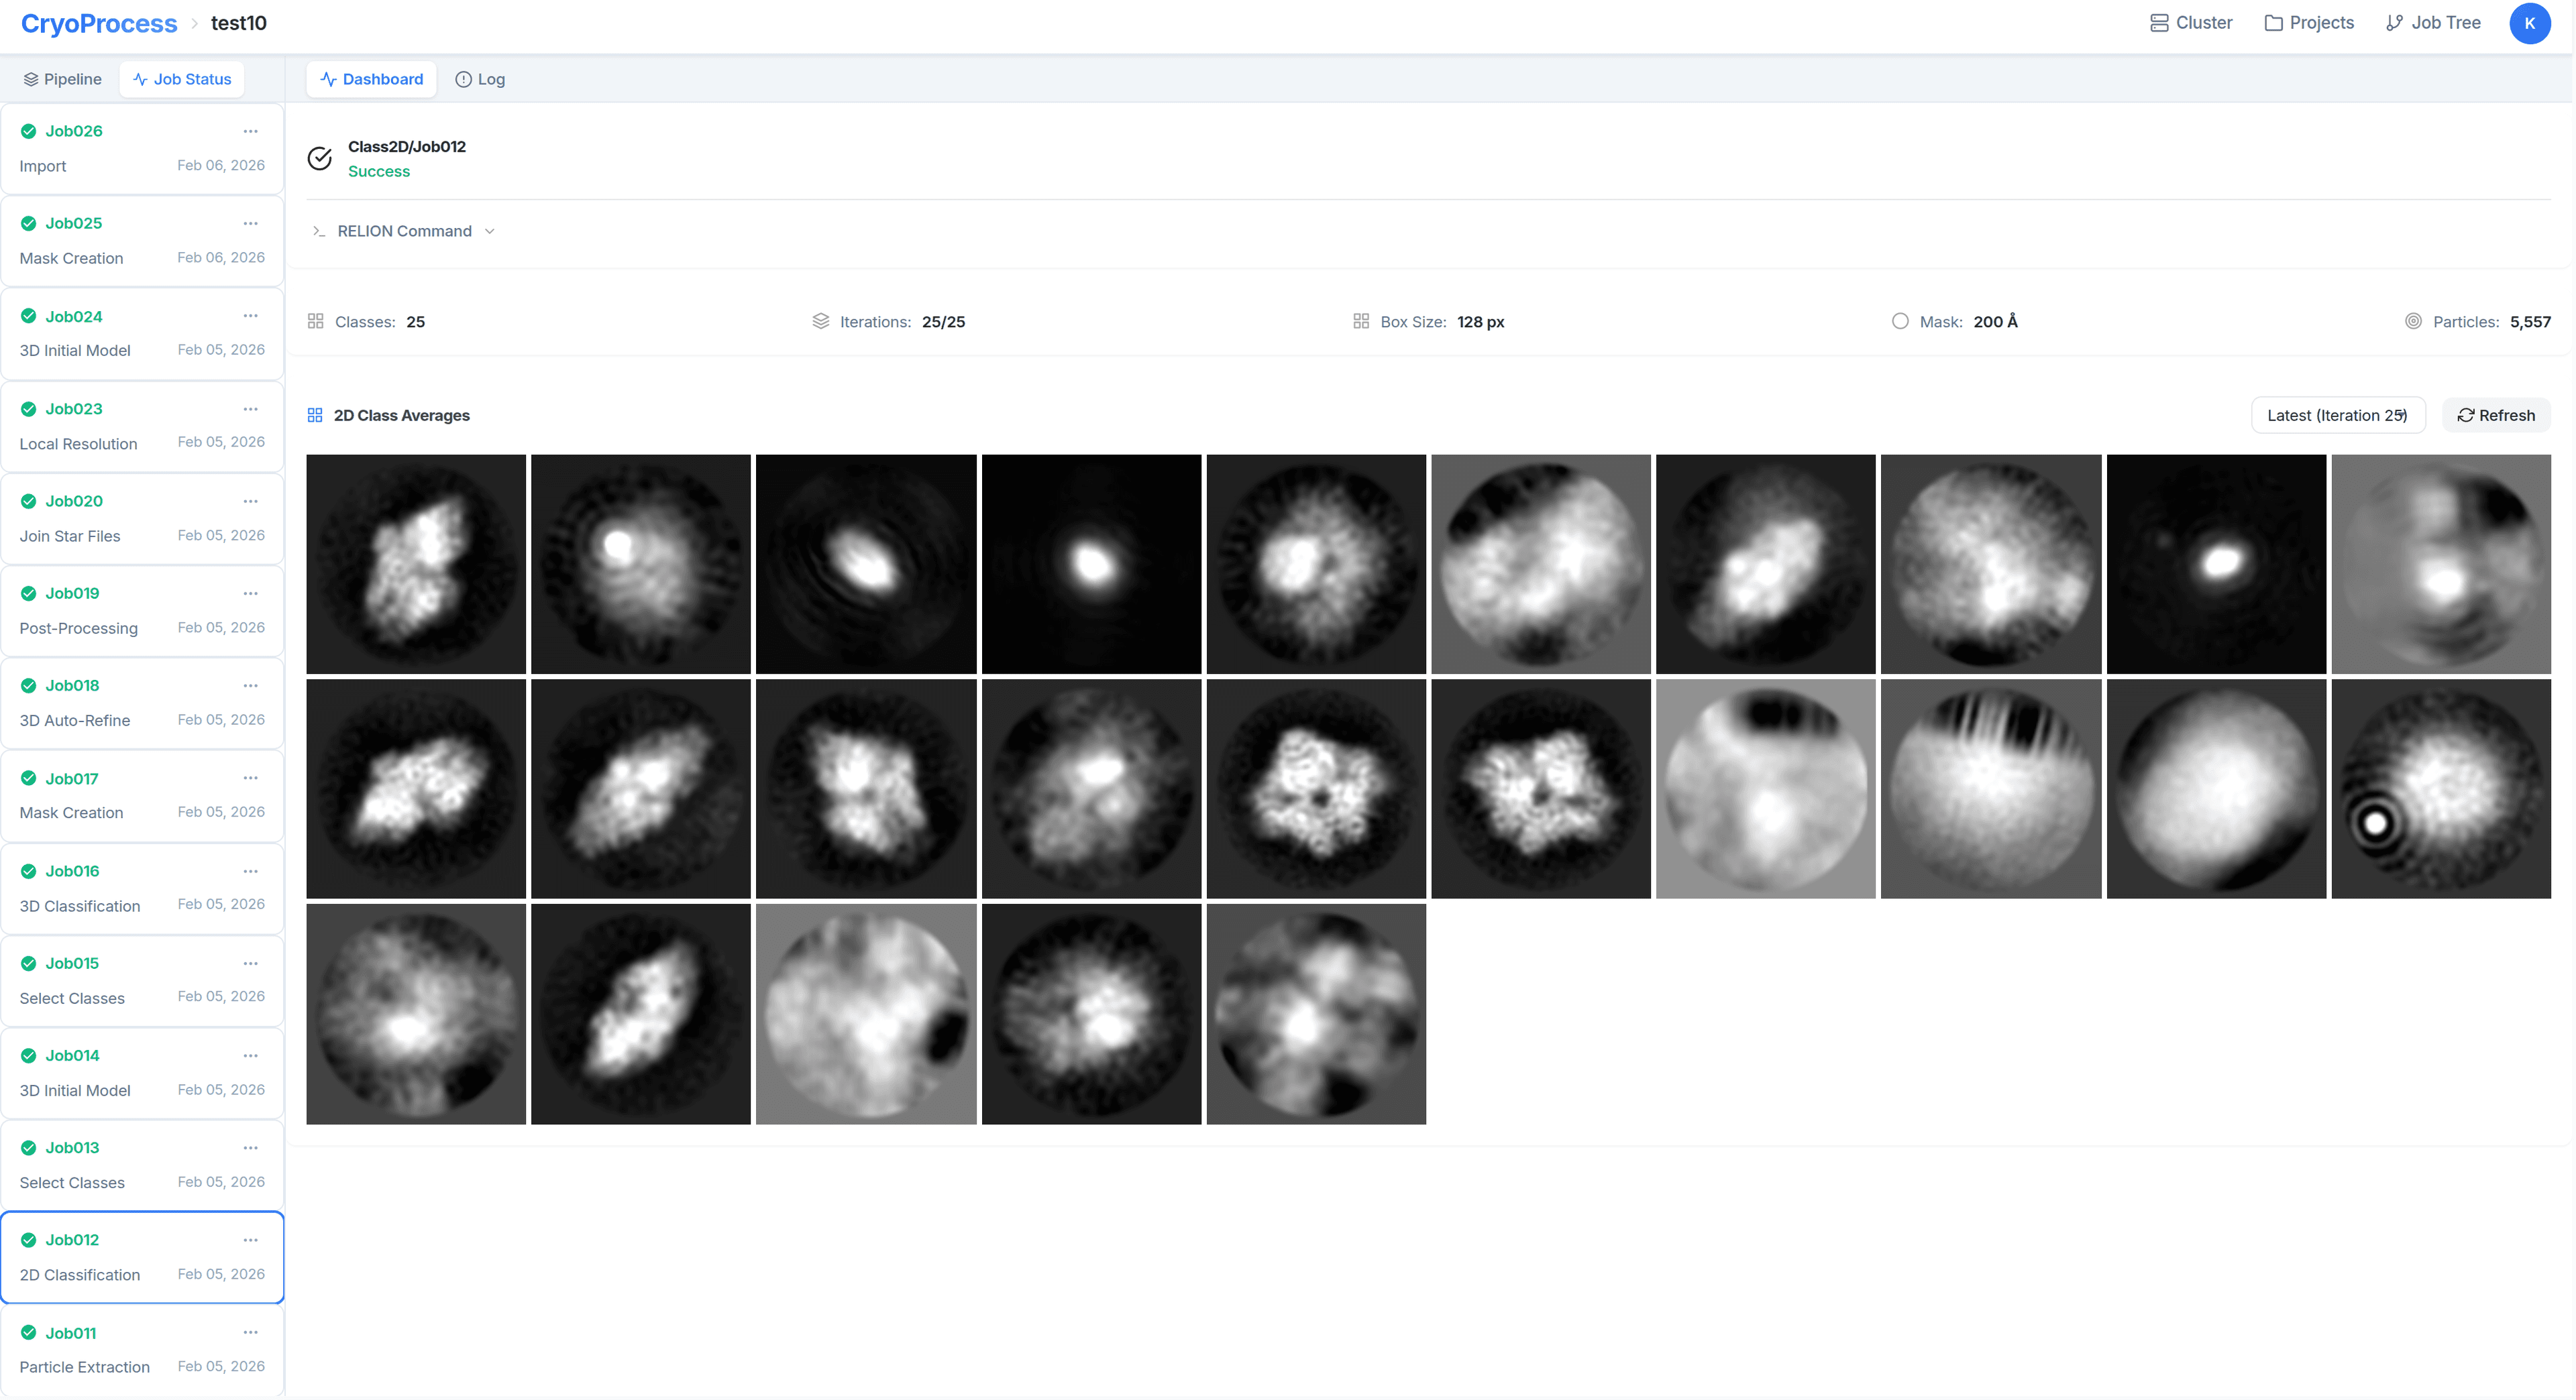Select the first 2D class average thumbnail
2576x1400 pixels.
pyautogui.click(x=416, y=564)
